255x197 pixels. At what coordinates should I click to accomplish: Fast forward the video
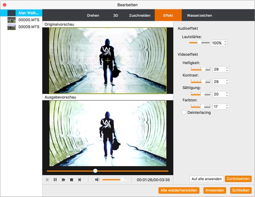click(x=63, y=180)
